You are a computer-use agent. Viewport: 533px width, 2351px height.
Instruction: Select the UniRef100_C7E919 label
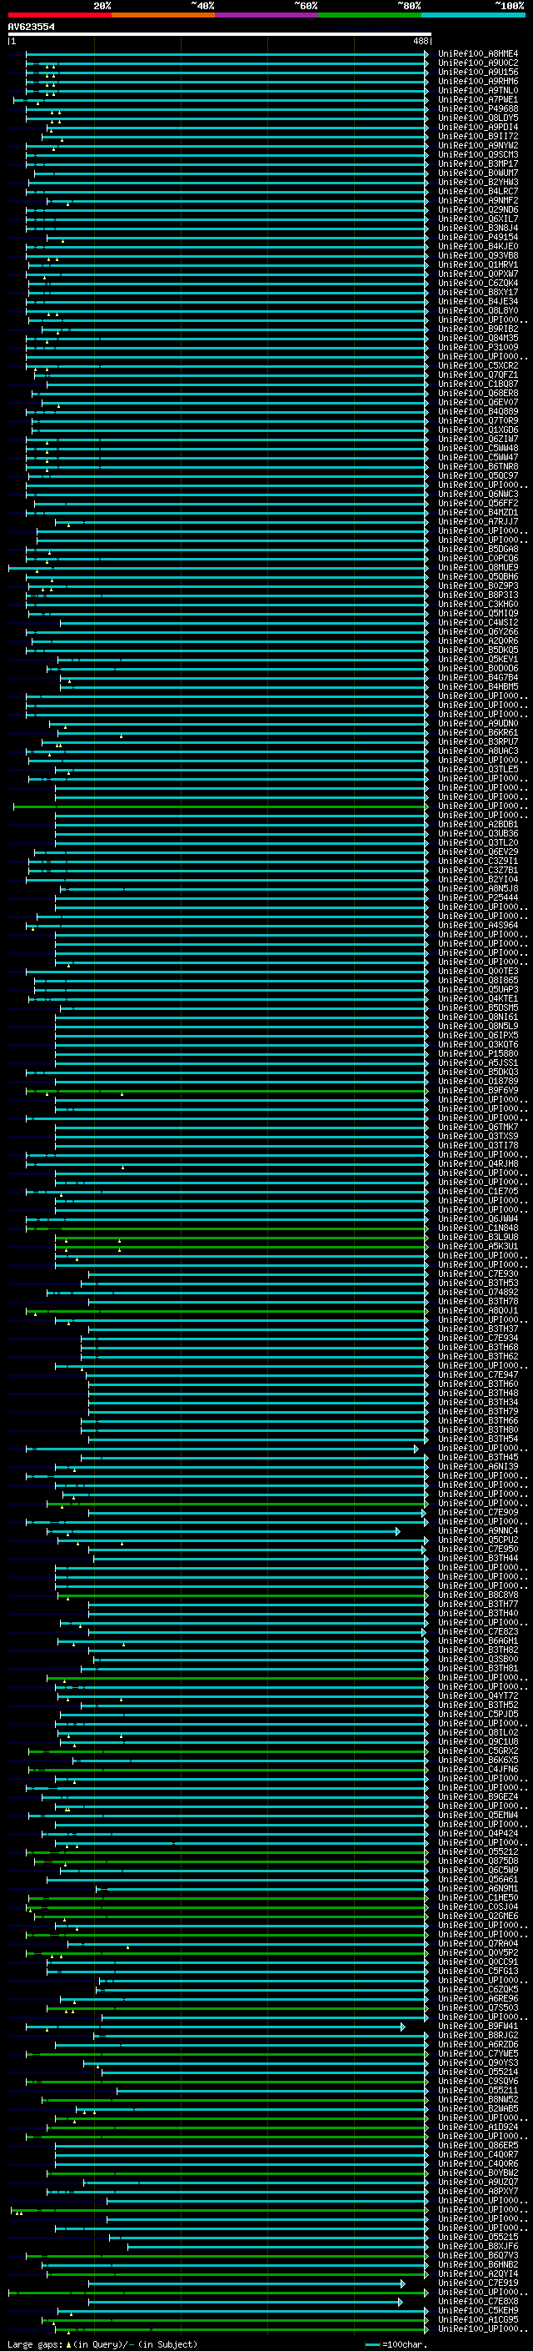[x=477, y=2283]
